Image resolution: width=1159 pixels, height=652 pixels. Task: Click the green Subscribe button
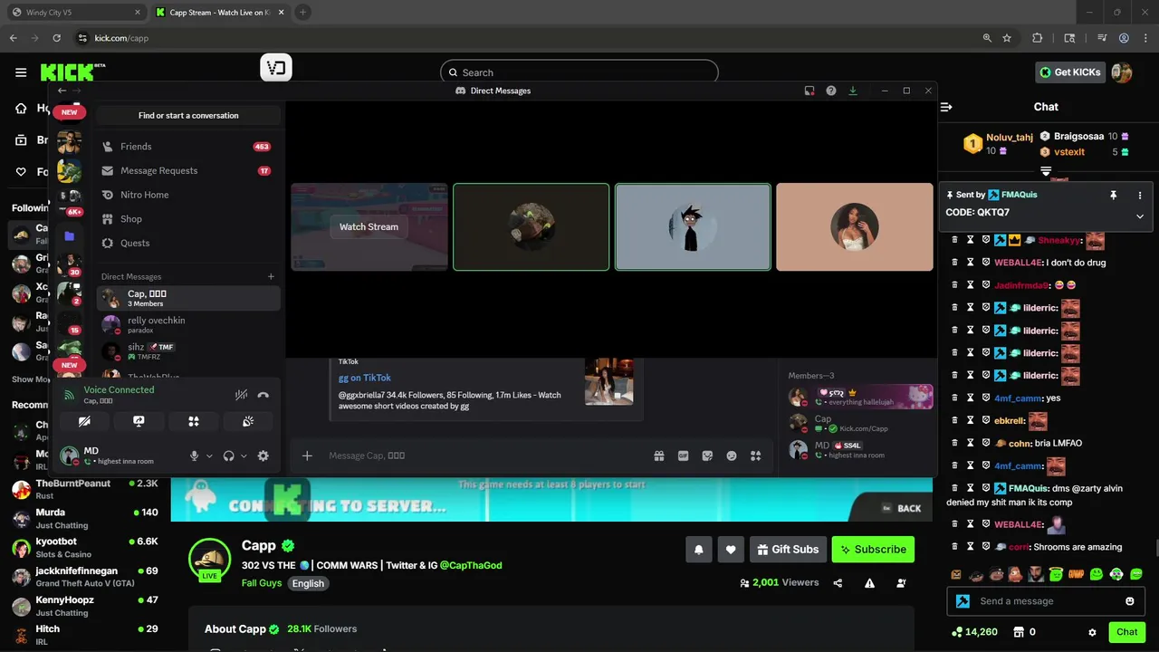click(x=873, y=550)
